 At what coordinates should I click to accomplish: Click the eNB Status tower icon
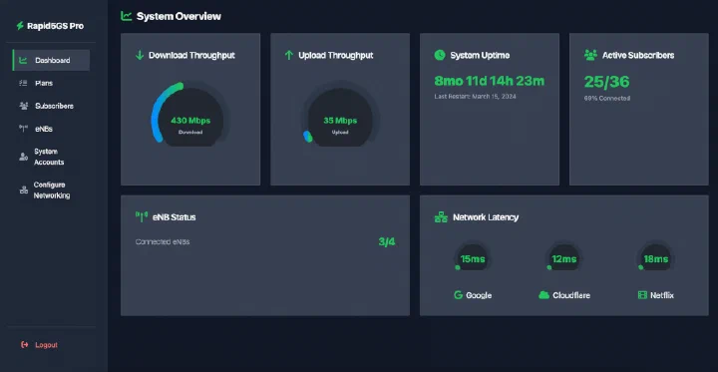coord(142,216)
